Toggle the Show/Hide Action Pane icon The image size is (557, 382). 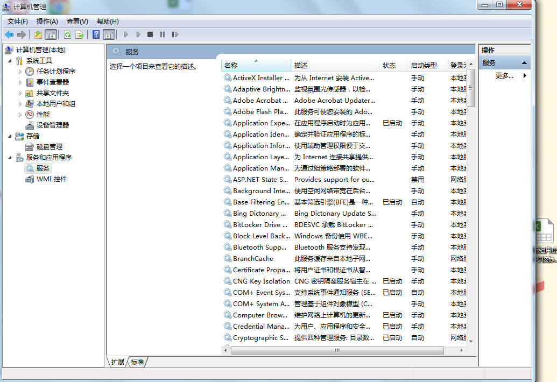(x=109, y=34)
